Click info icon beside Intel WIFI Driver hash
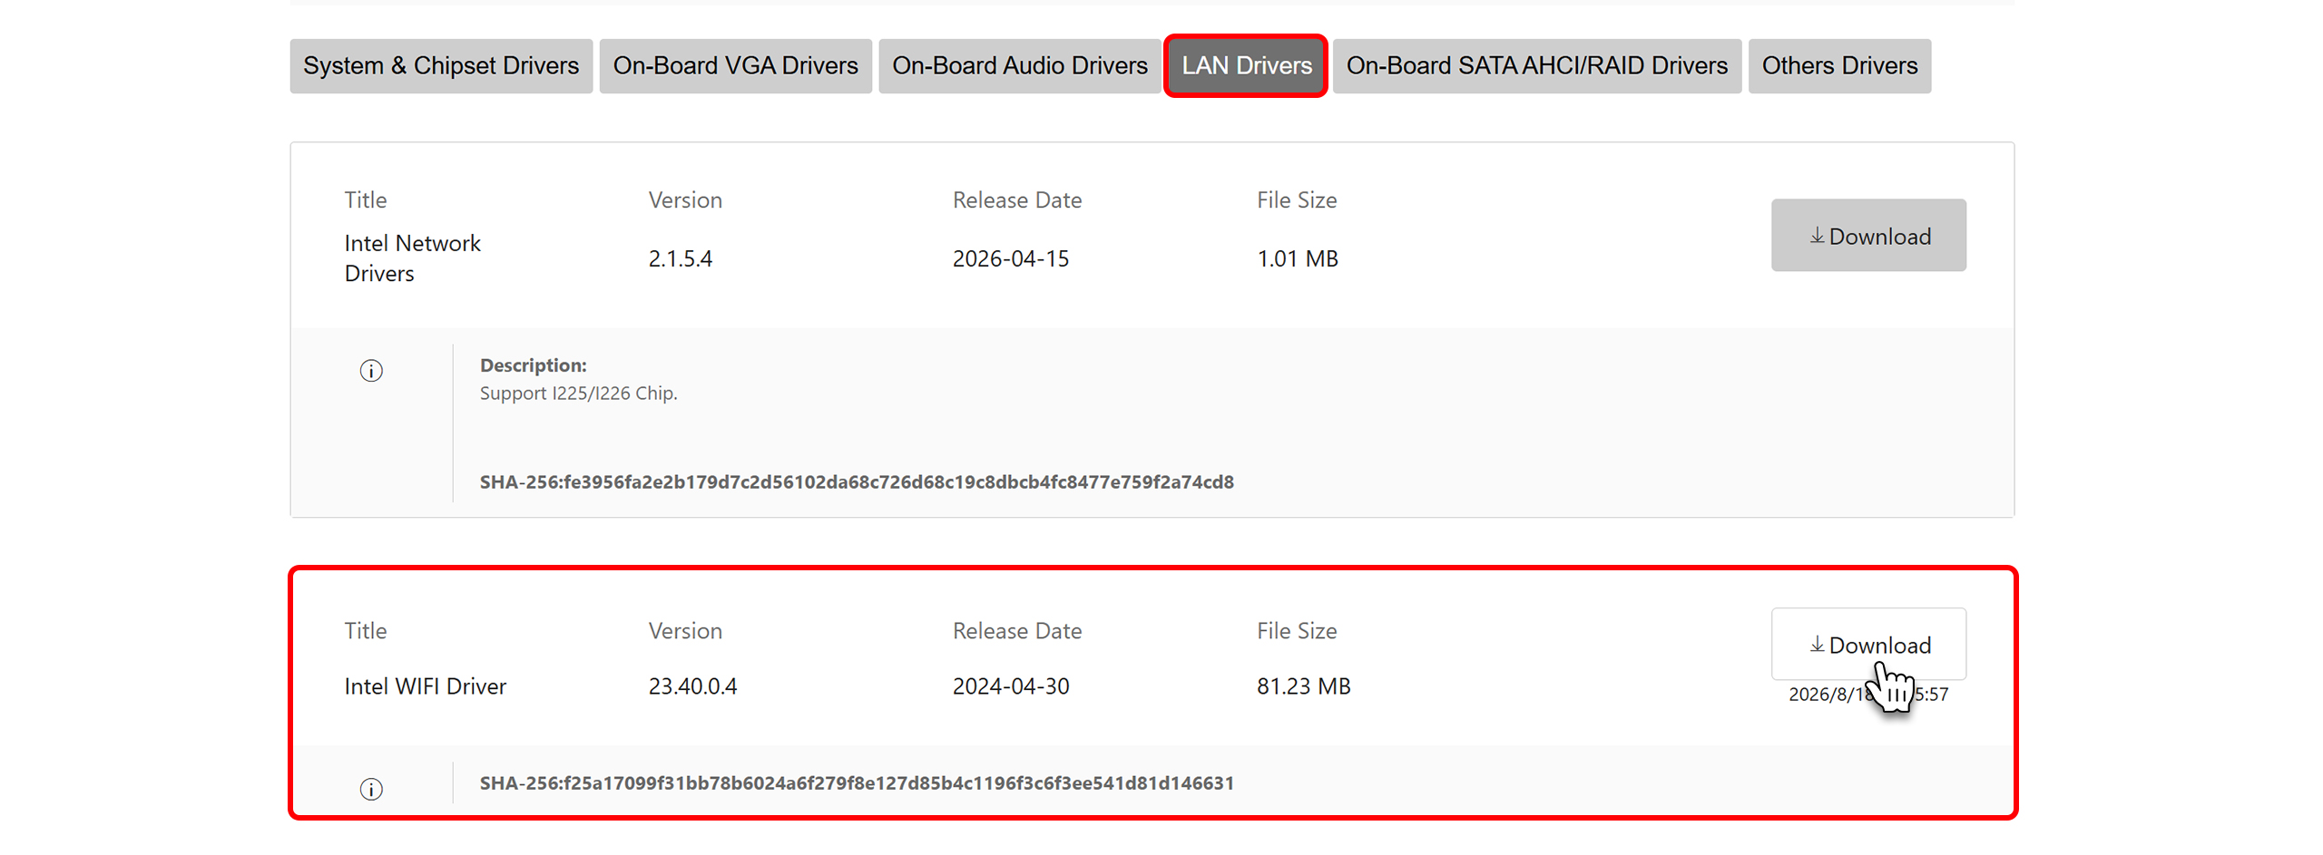2323x855 pixels. click(371, 790)
